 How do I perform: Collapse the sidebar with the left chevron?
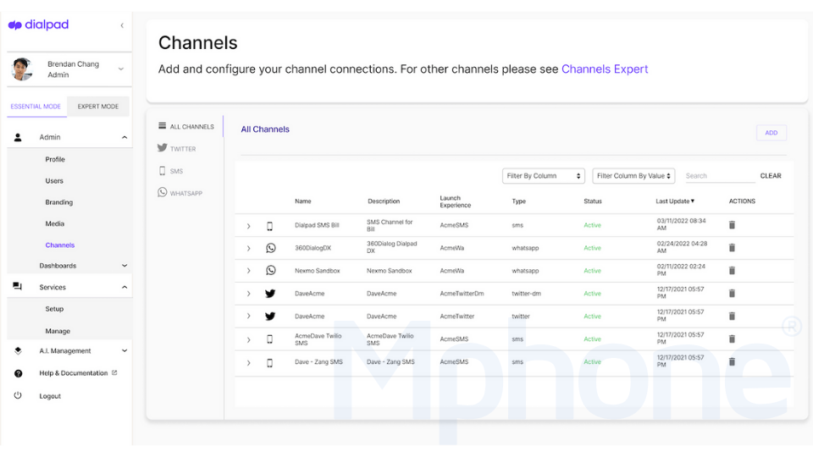pyautogui.click(x=122, y=25)
